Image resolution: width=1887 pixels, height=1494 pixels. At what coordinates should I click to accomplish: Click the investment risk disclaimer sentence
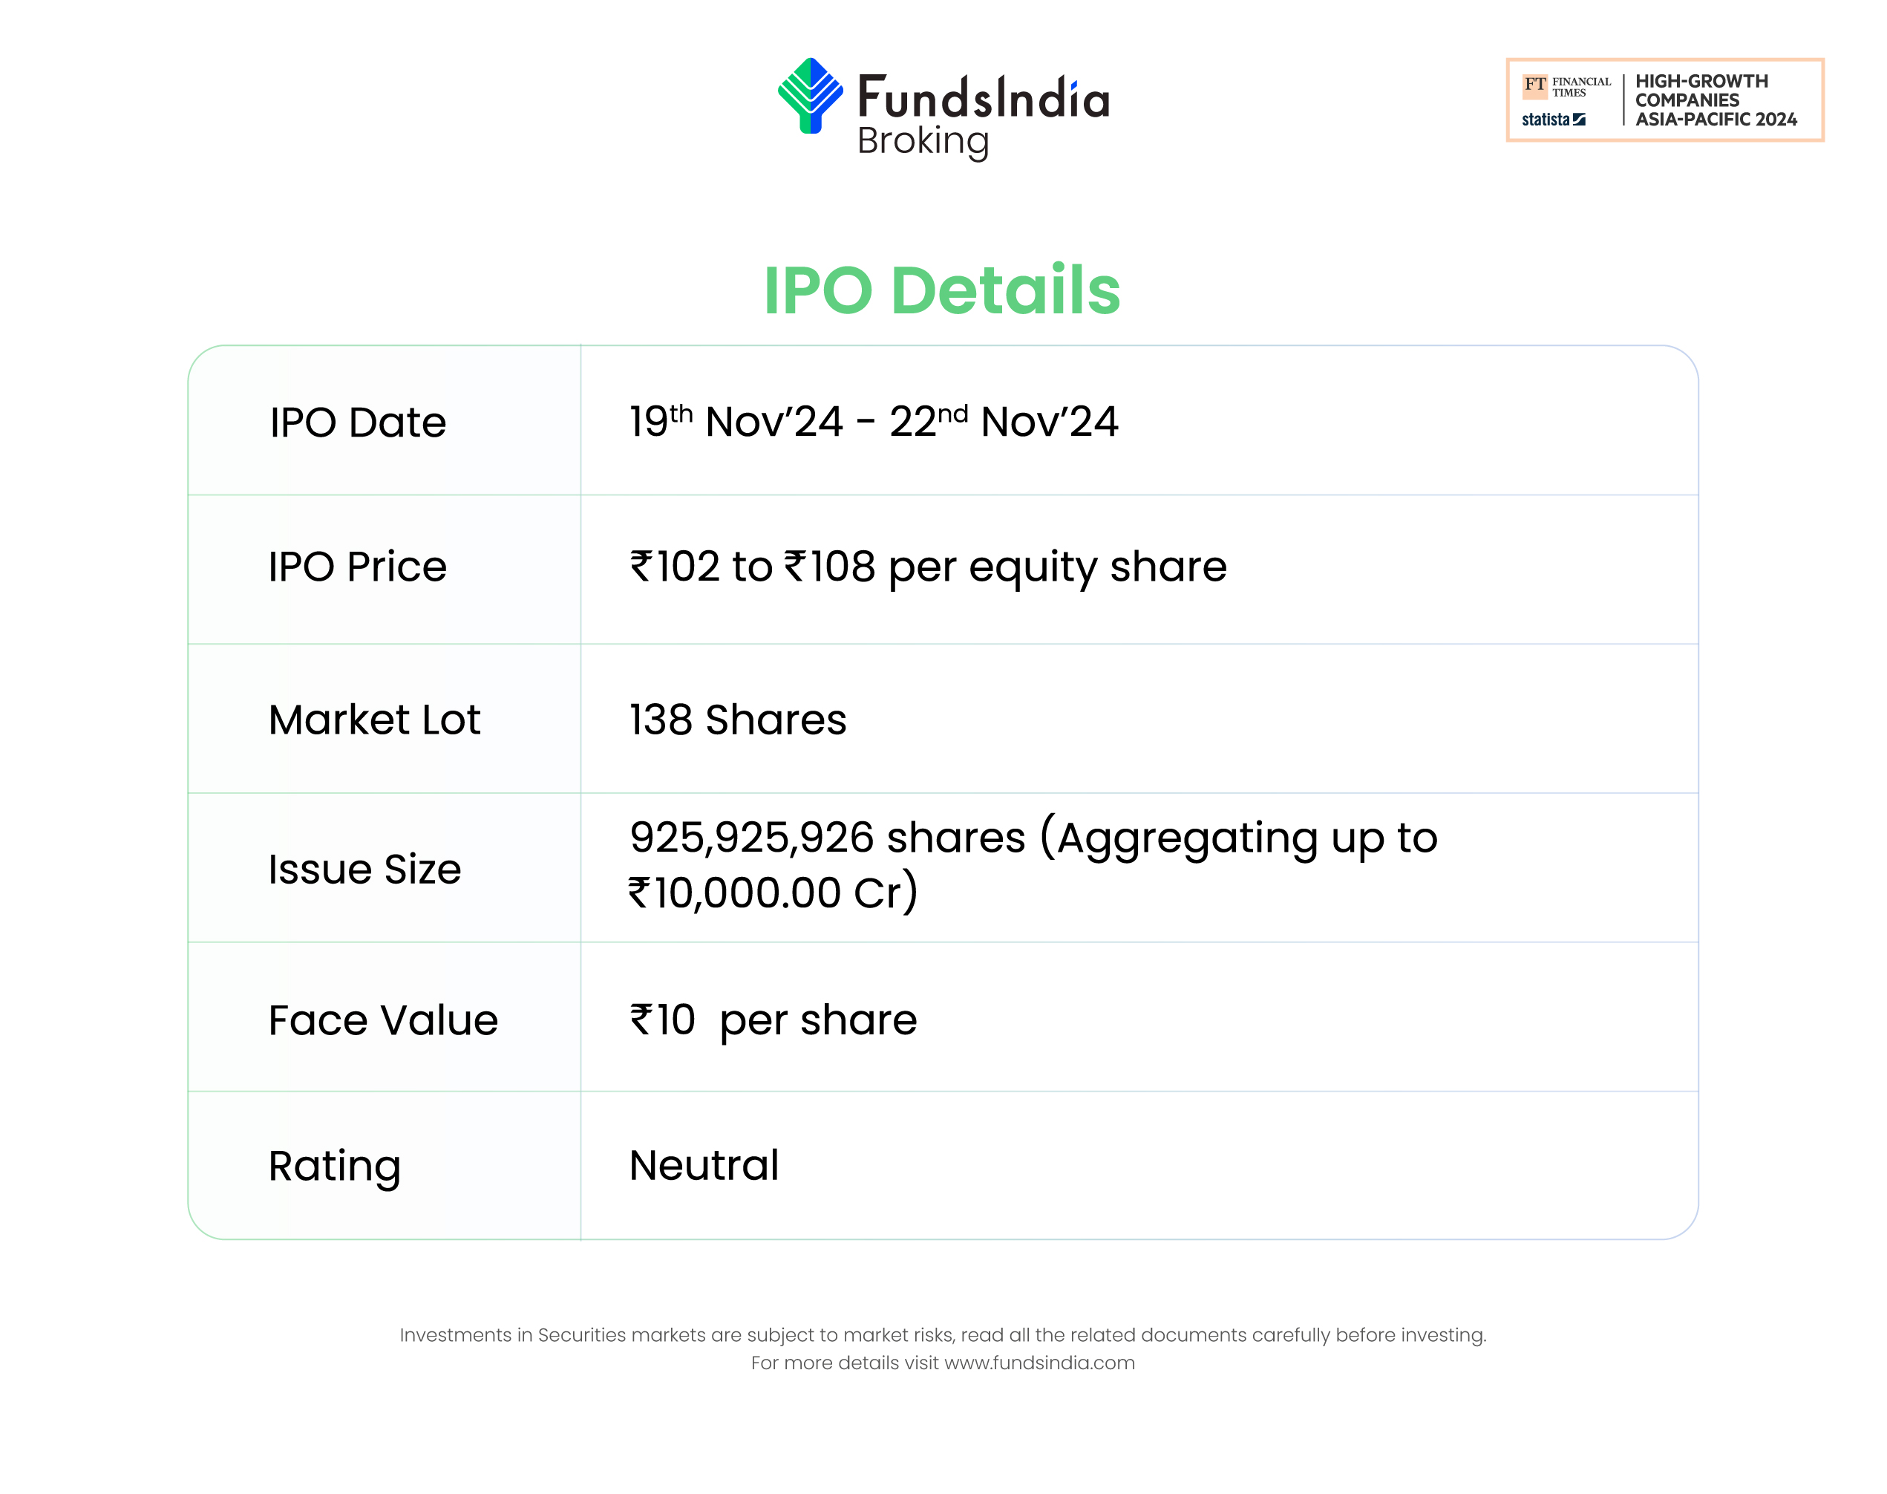click(943, 1335)
